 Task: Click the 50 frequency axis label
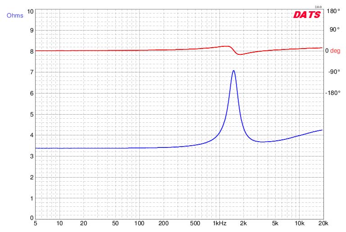click(x=115, y=223)
